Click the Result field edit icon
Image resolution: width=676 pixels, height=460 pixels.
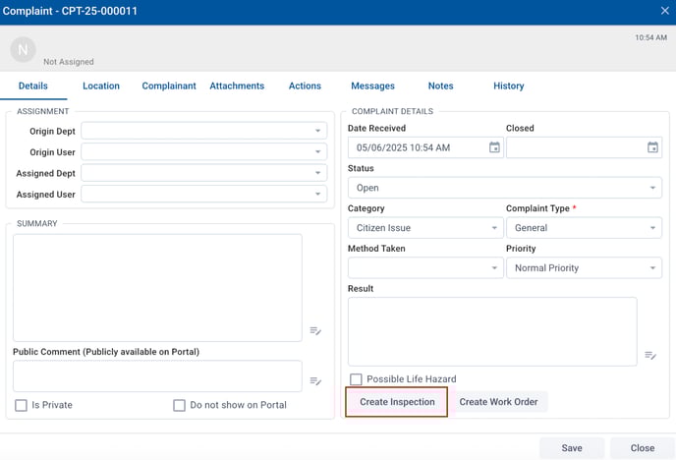[x=649, y=355]
